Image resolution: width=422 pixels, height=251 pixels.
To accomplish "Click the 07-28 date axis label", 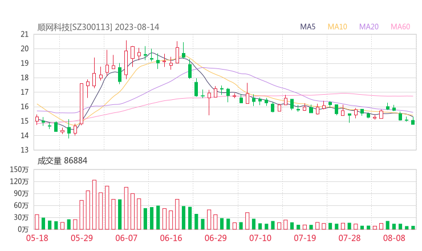I will (350, 238).
